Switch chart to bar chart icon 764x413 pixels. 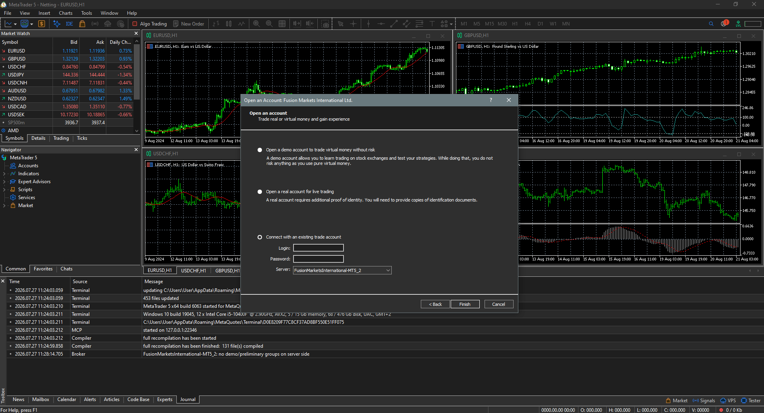click(216, 24)
